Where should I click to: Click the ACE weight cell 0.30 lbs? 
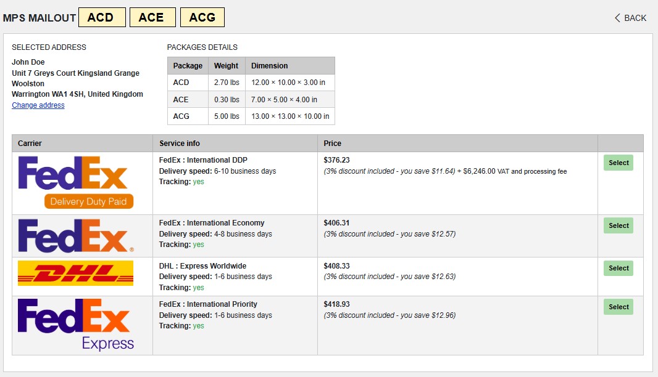(x=227, y=100)
